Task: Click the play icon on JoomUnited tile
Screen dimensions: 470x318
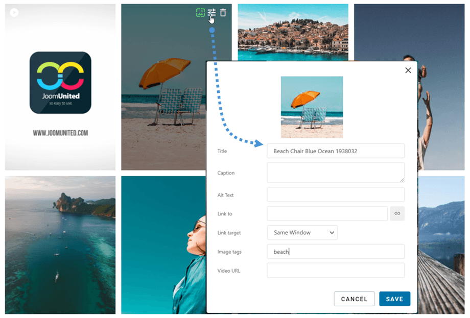Action: [14, 13]
